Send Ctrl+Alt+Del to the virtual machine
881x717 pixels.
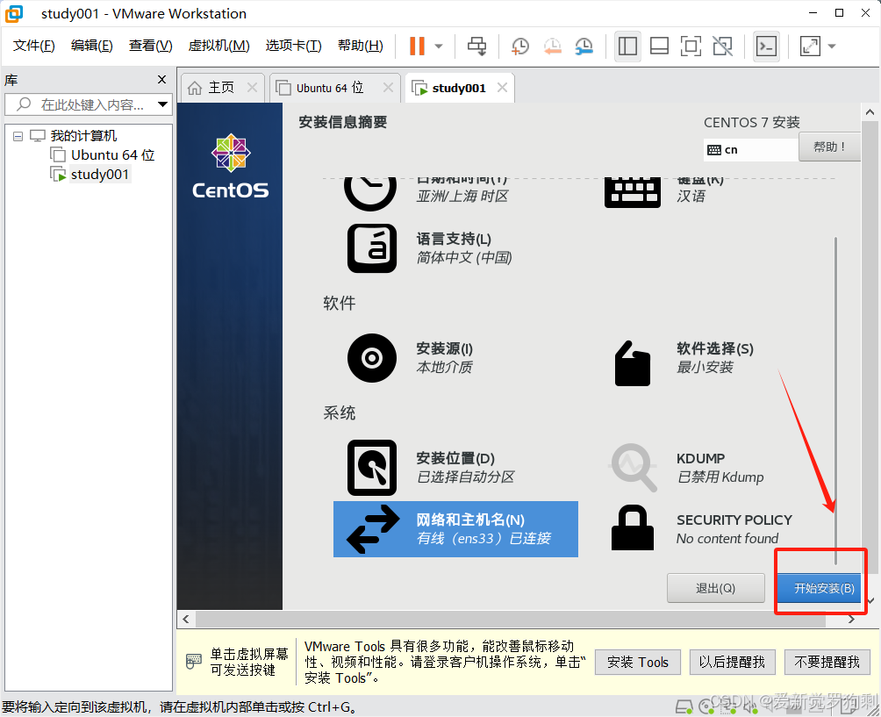click(x=477, y=47)
